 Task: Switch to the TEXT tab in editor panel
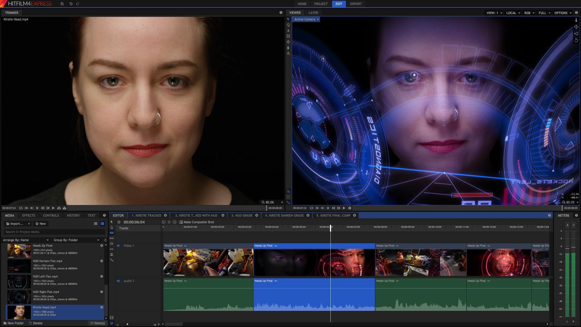(x=91, y=215)
